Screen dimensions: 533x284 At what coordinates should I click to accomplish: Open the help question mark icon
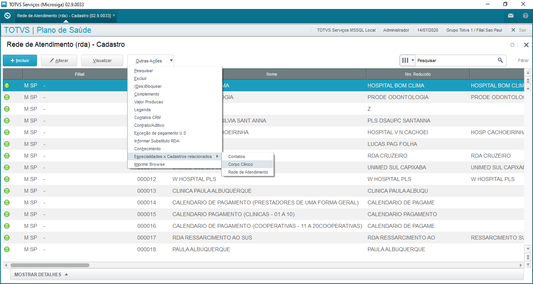[x=525, y=16]
